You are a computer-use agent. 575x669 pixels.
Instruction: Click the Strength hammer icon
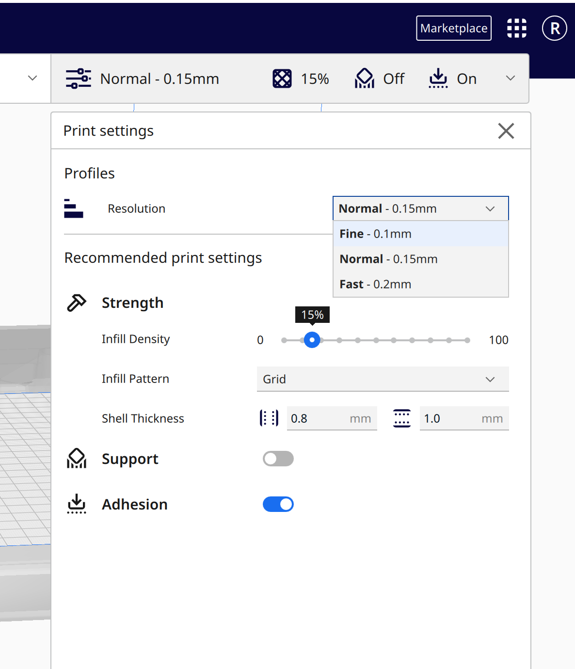pyautogui.click(x=77, y=303)
